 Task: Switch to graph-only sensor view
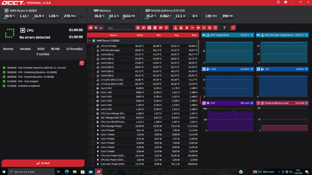click(x=101, y=28)
